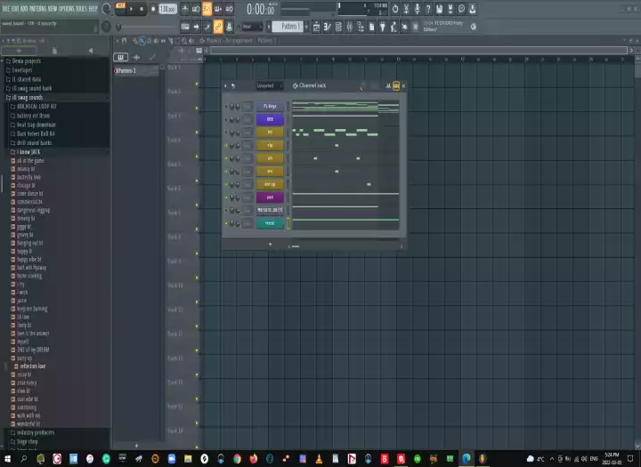Mute the FL Keys channel LED
The width and height of the screenshot is (641, 467).
[226, 107]
